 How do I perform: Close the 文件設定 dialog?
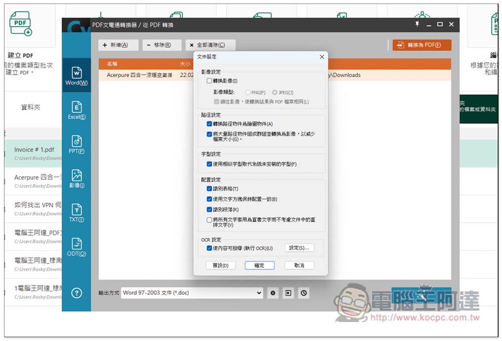coord(322,57)
